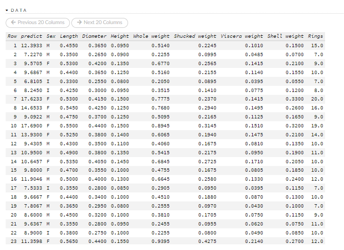344x250 pixels.
Task: Select predict value 17.6233 in row 7
Action: [31, 99]
